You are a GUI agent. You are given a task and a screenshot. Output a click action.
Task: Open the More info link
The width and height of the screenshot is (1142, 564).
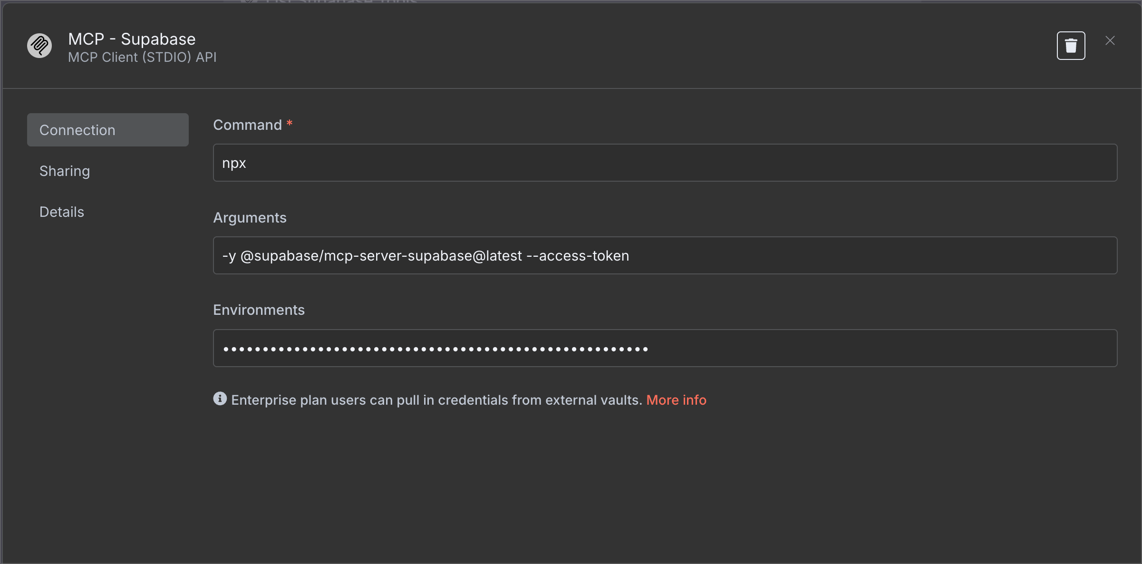point(676,400)
